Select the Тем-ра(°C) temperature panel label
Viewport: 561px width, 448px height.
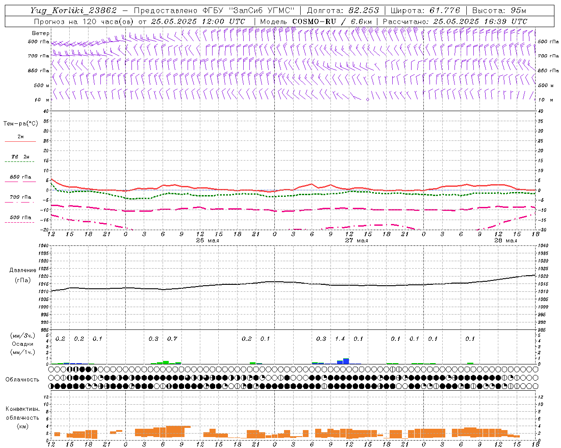(21, 124)
